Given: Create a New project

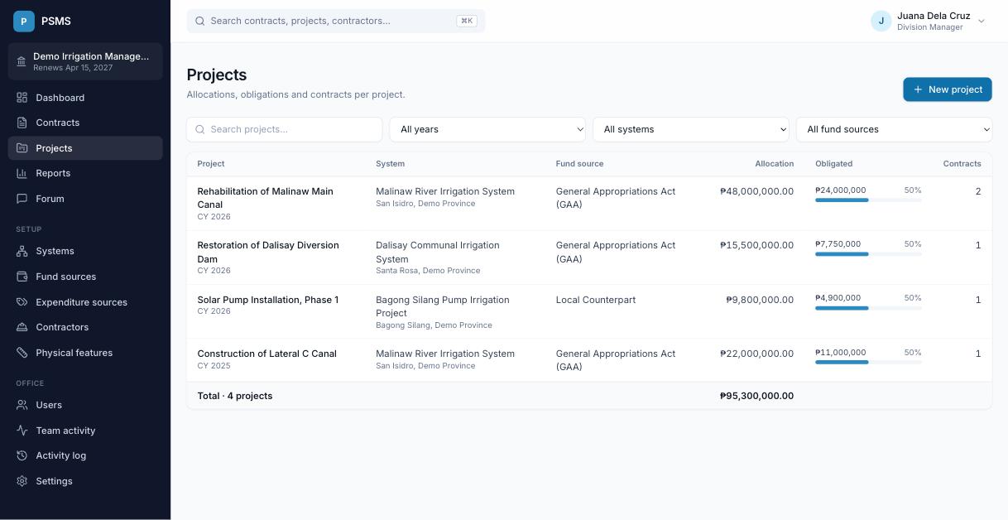Looking at the screenshot, I should (x=948, y=89).
